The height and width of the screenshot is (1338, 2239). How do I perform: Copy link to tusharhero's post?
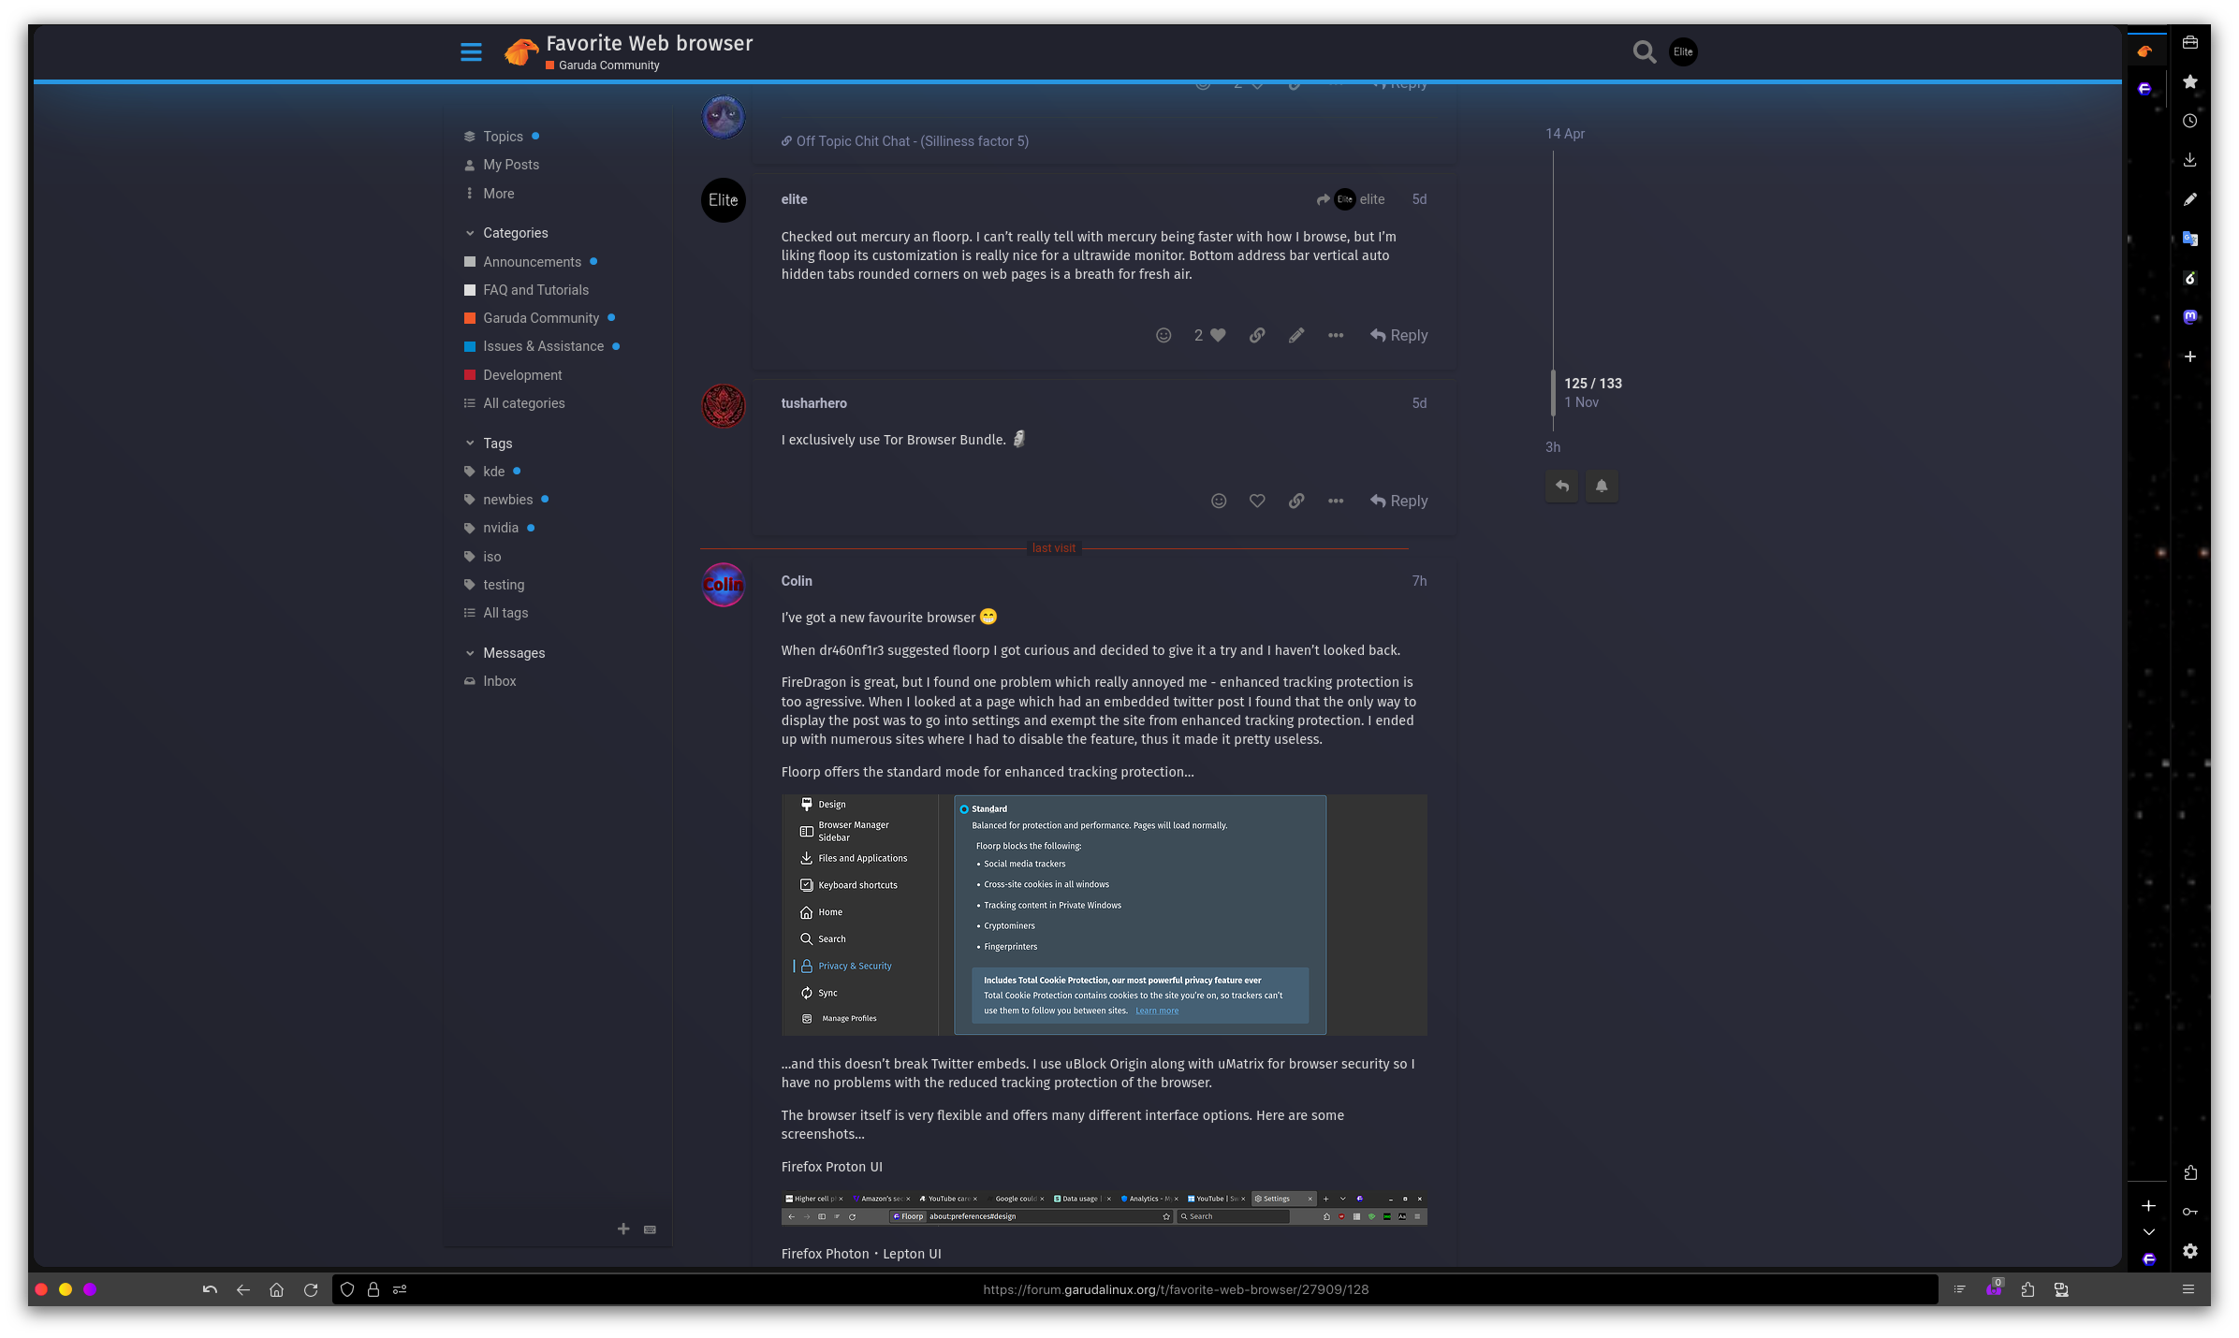[1296, 502]
